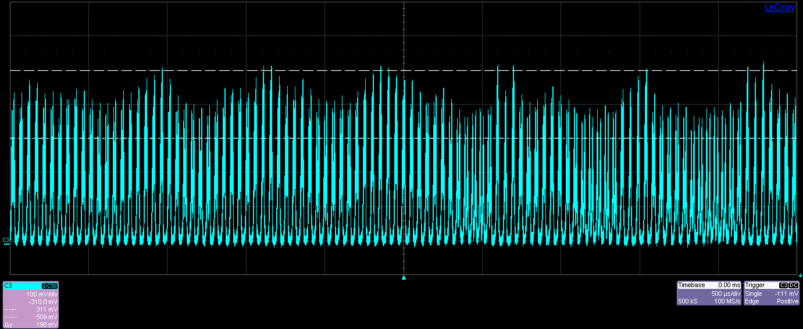Click the Single trigger mode label
This screenshot has height=329, width=803.
[754, 294]
